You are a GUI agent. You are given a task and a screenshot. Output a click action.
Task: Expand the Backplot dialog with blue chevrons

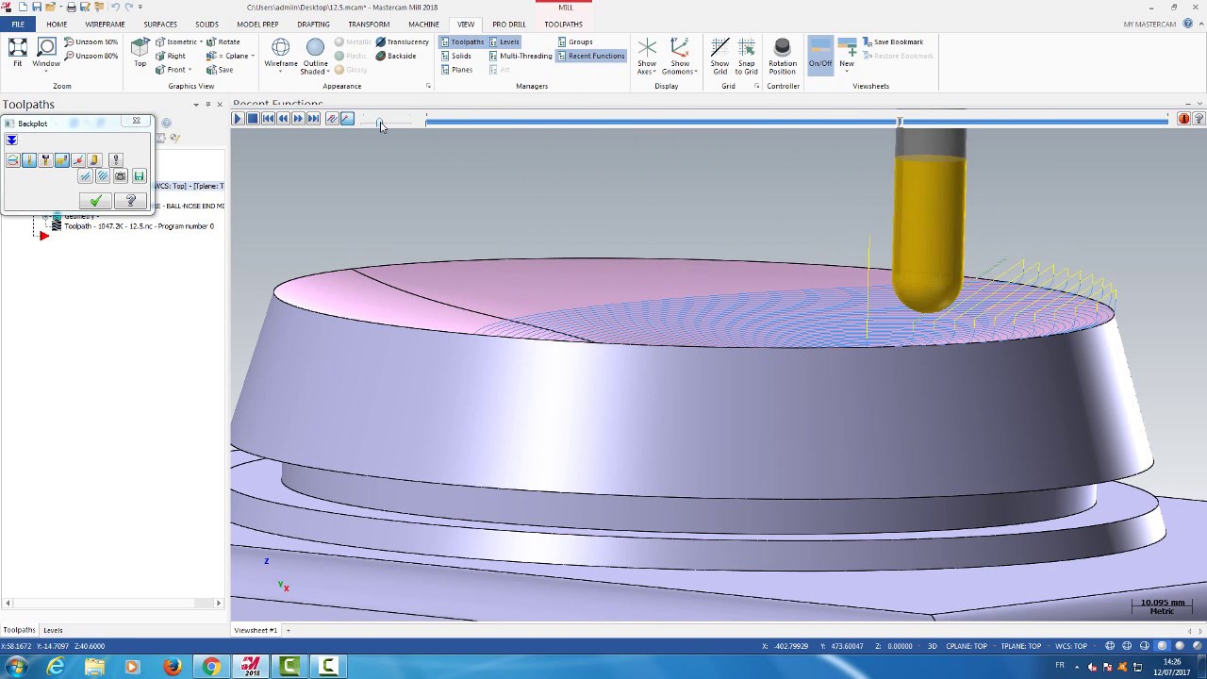(x=11, y=141)
